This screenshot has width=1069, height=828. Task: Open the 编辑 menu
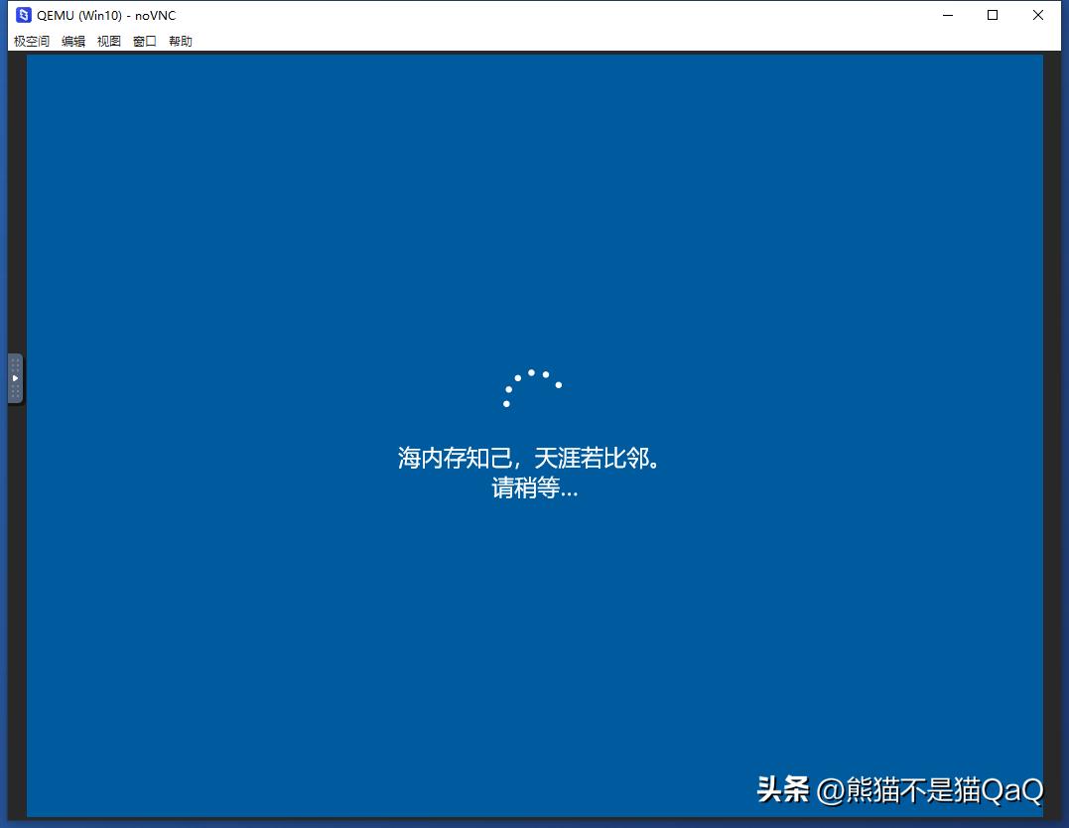coord(72,41)
